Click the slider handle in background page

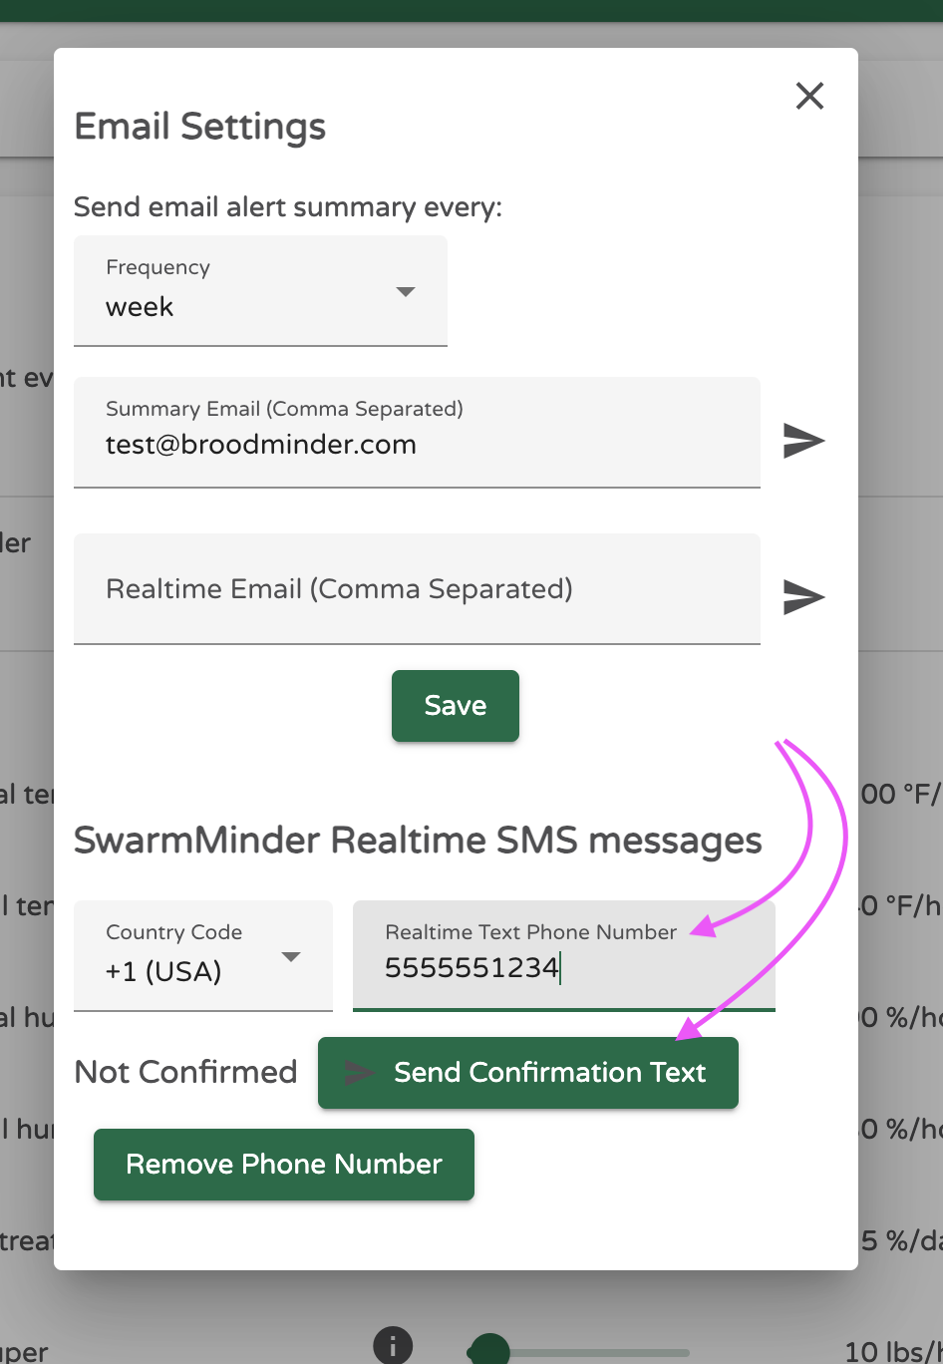(x=488, y=1351)
